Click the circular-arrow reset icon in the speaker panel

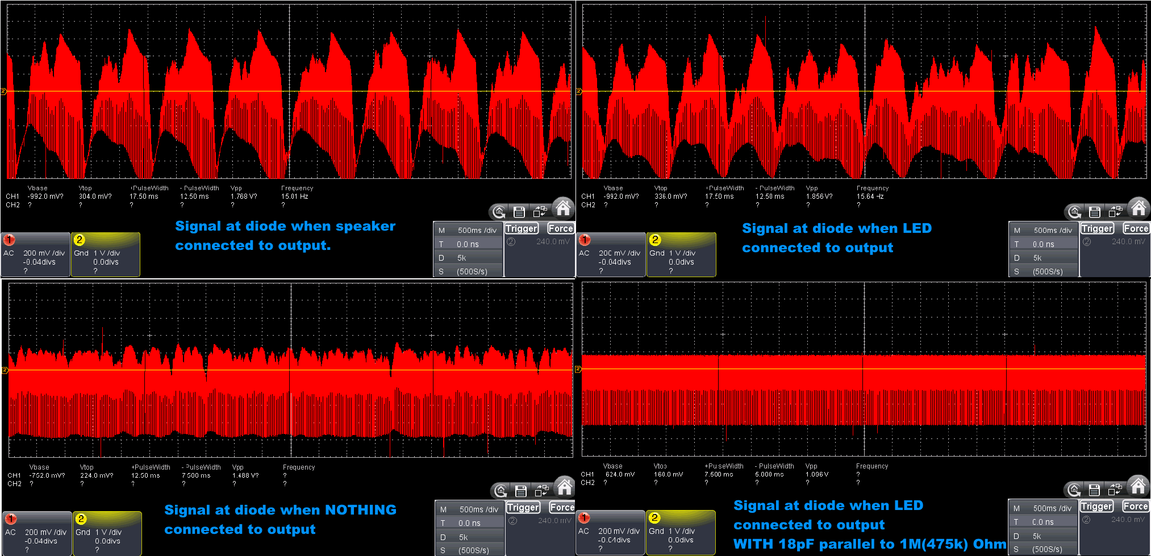(499, 212)
